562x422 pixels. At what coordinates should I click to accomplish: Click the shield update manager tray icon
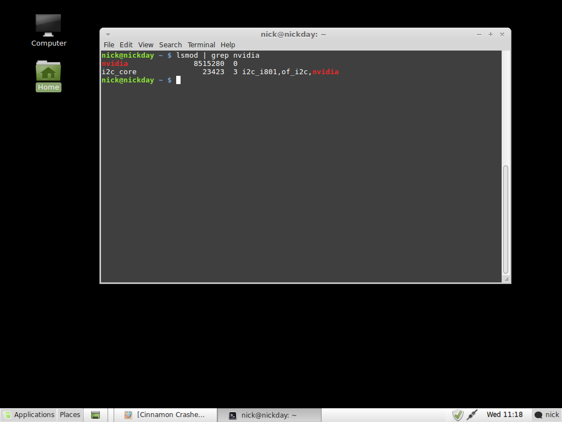click(458, 415)
